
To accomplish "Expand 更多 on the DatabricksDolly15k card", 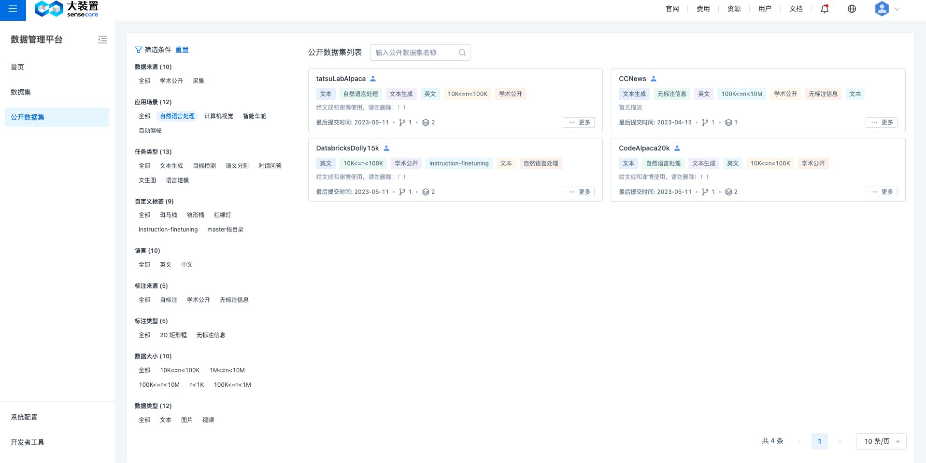I will (578, 192).
